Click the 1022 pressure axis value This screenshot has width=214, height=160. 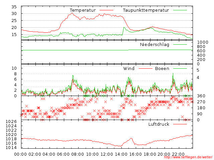pyautogui.click(x=11, y=130)
